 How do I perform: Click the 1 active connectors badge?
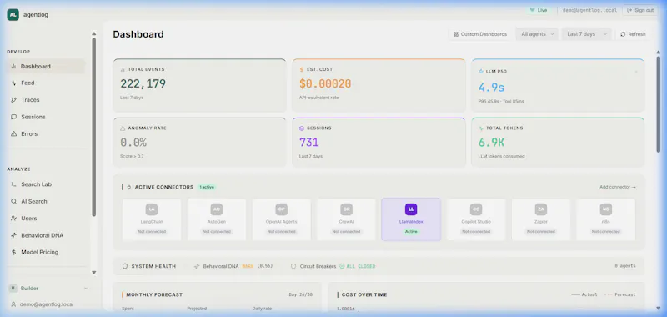coord(207,187)
